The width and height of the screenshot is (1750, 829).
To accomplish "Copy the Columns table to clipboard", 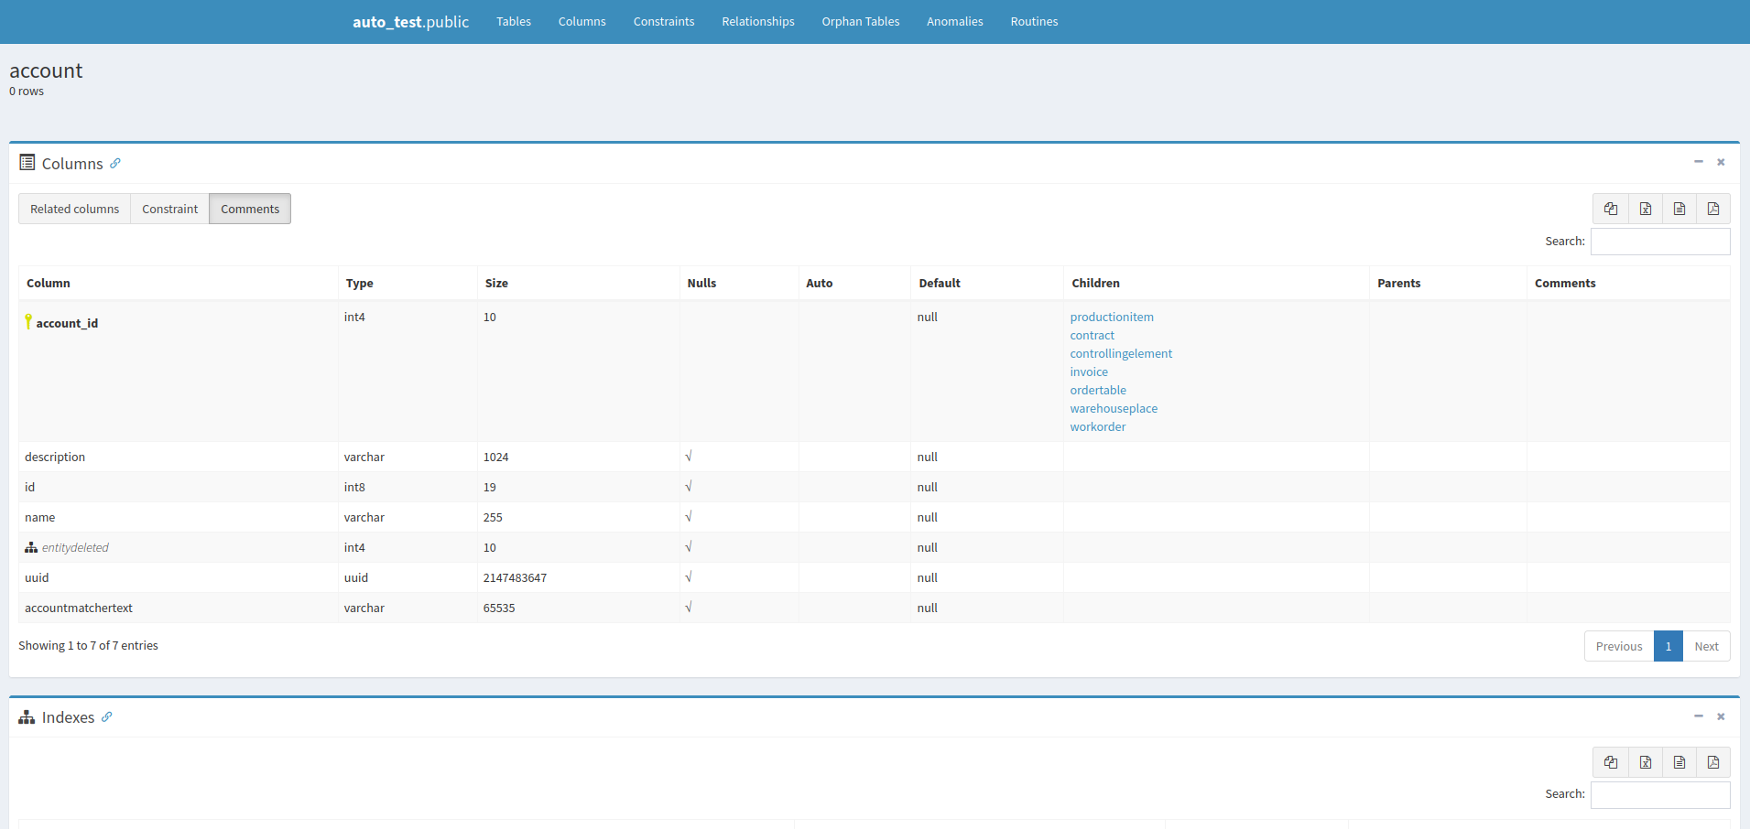I will 1610,209.
